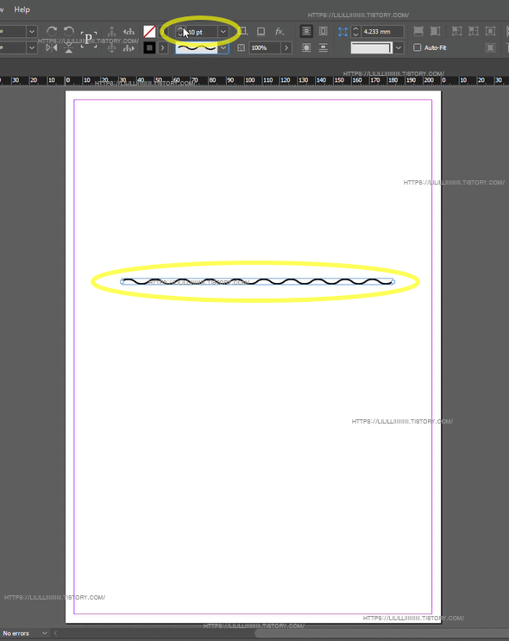Open the Help menu
The image size is (509, 641).
22,9
